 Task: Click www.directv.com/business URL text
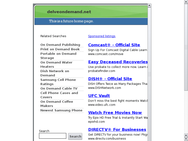click(107, 139)
